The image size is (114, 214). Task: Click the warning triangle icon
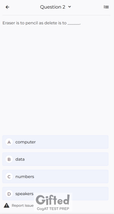(7, 205)
